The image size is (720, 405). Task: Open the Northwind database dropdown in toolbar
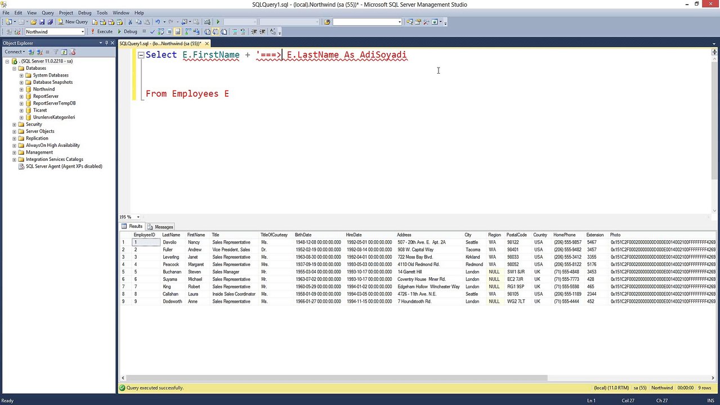tap(82, 31)
